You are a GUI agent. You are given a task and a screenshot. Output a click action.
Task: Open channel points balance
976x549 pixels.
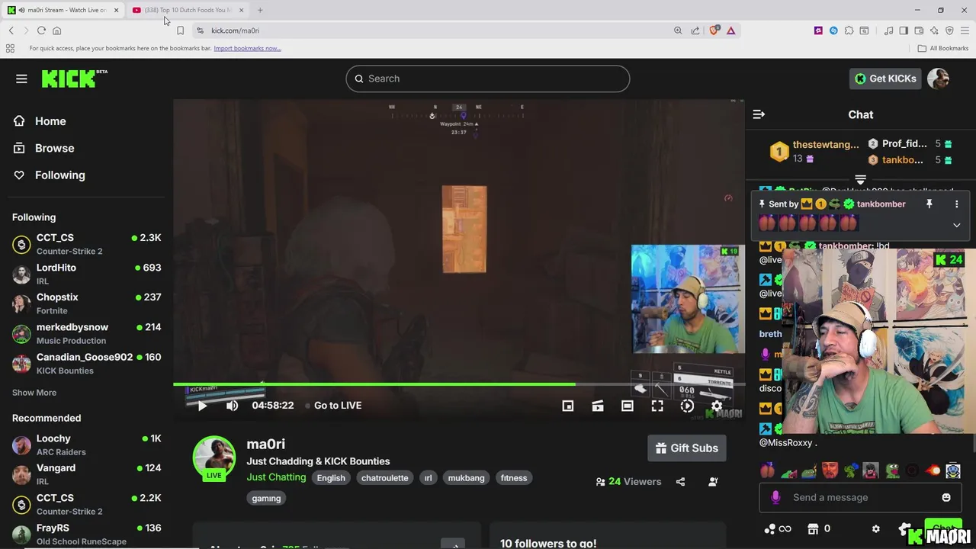pos(778,528)
